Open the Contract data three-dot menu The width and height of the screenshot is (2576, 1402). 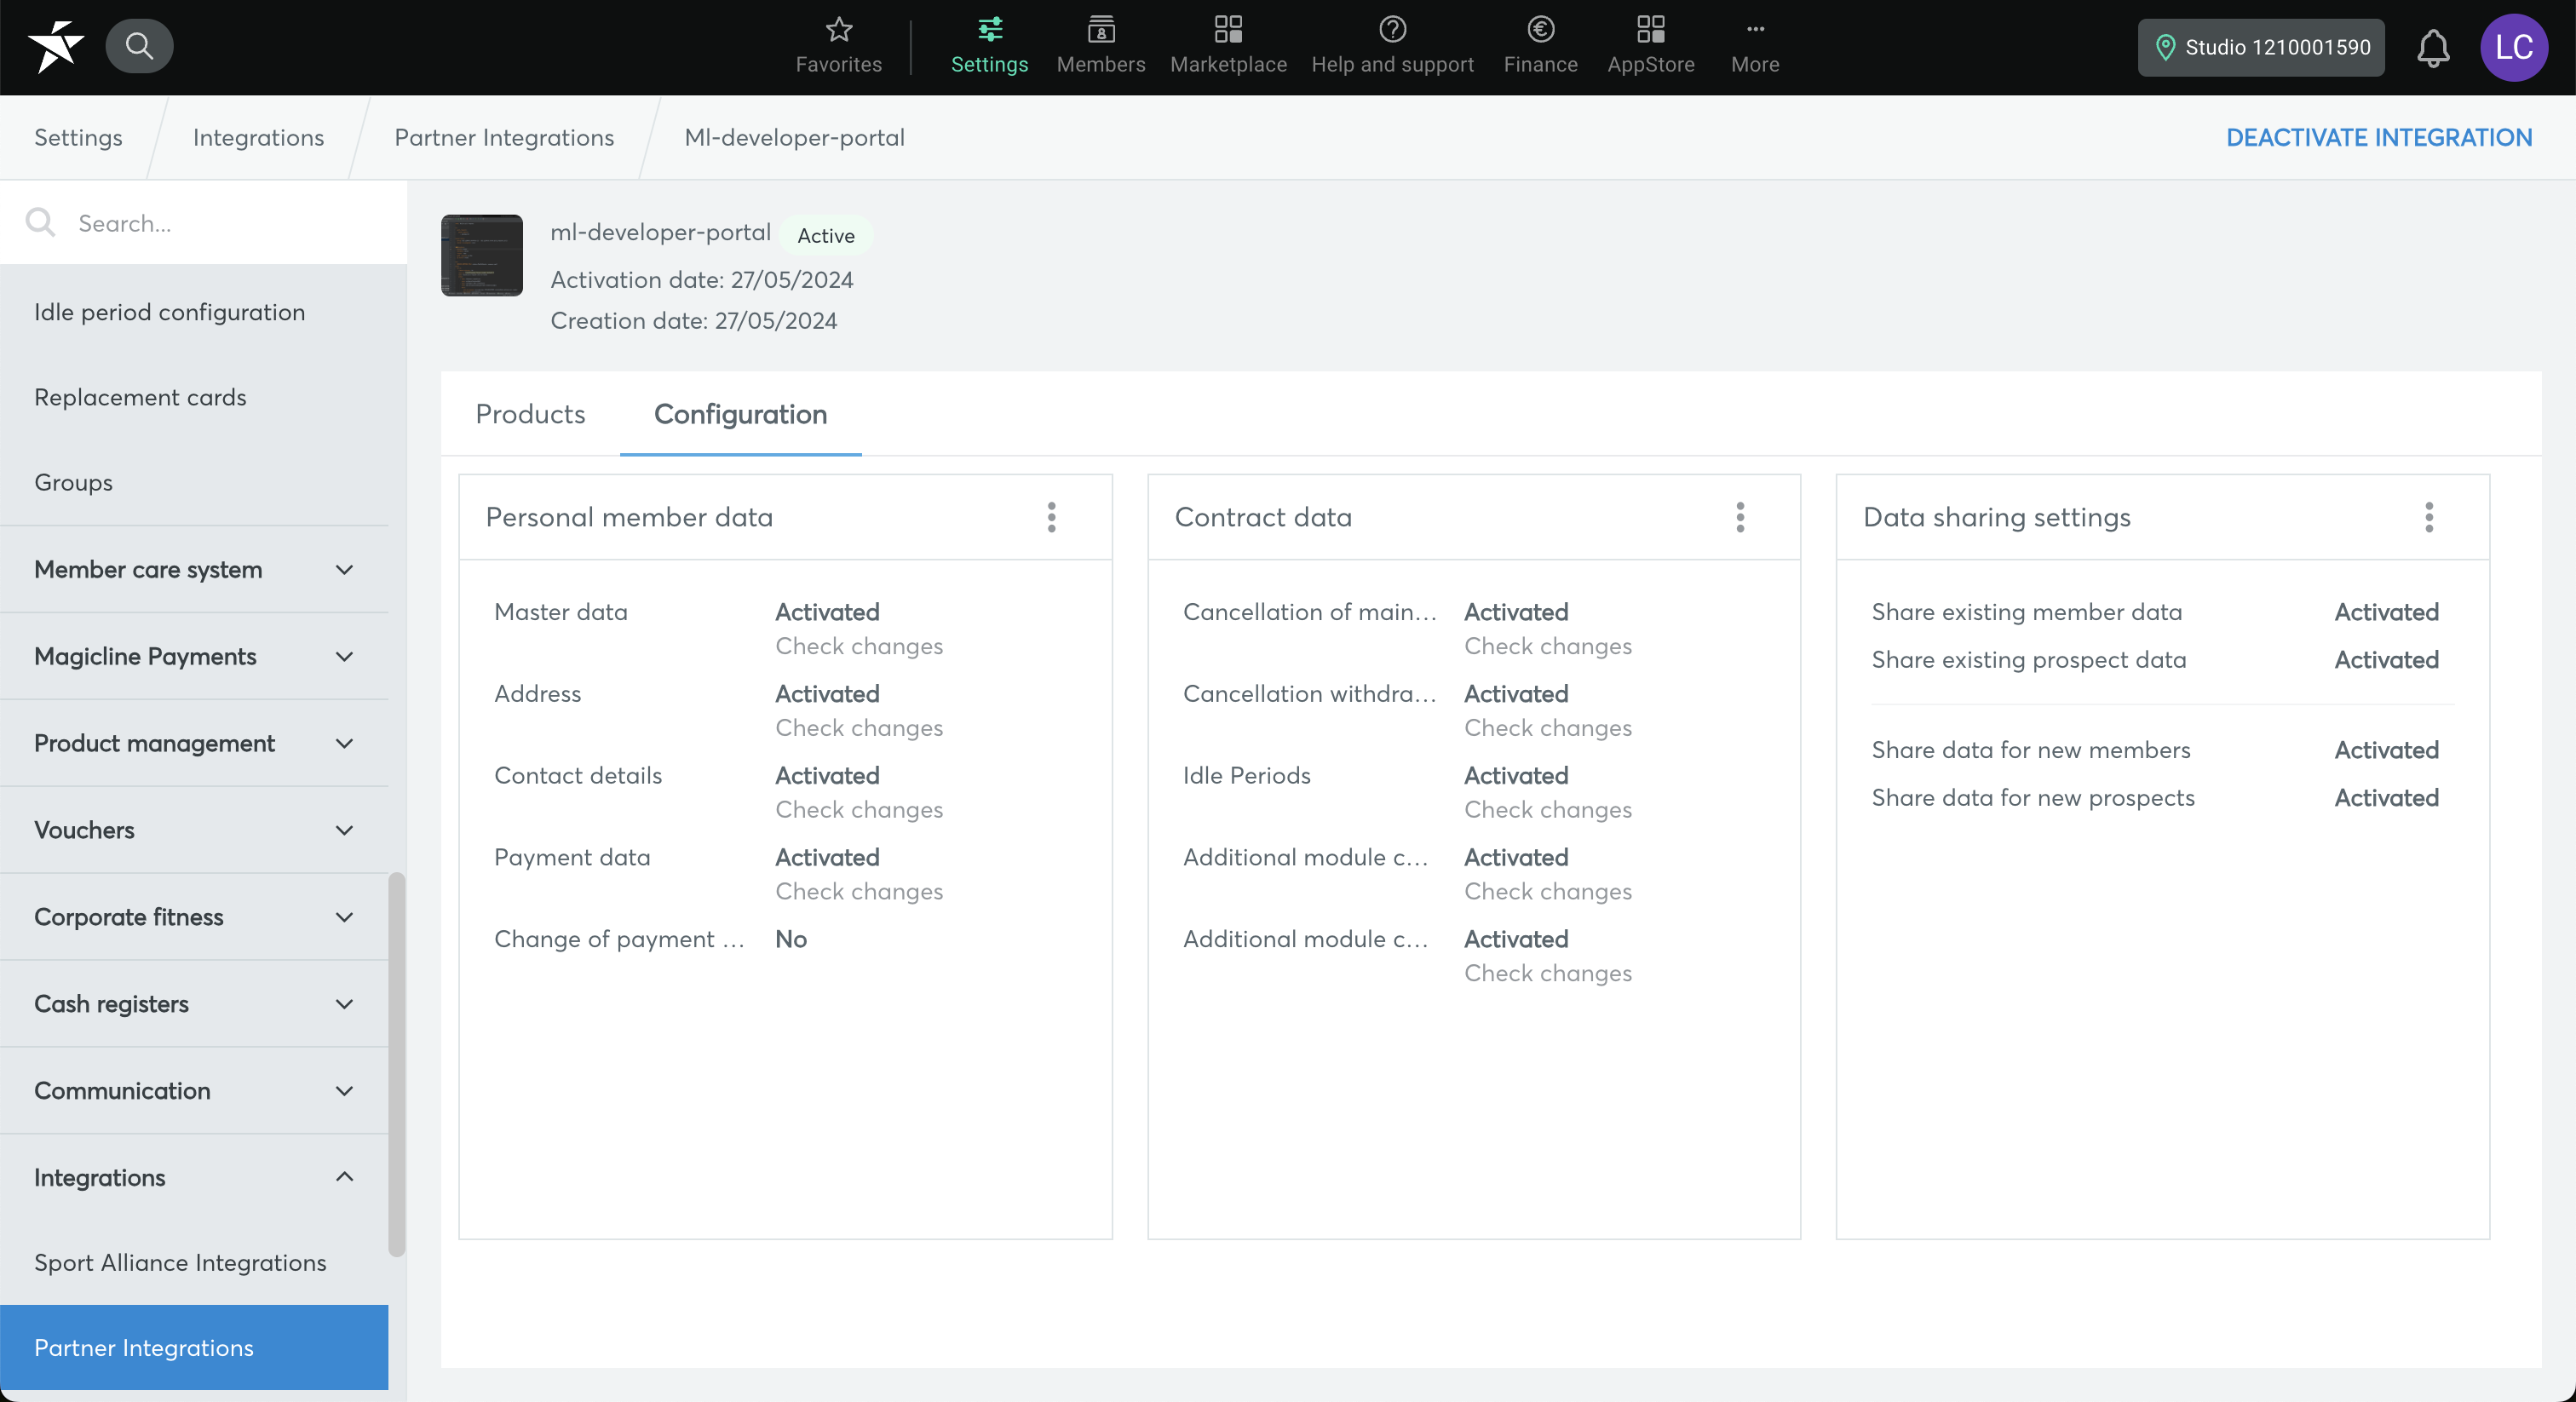point(1740,517)
